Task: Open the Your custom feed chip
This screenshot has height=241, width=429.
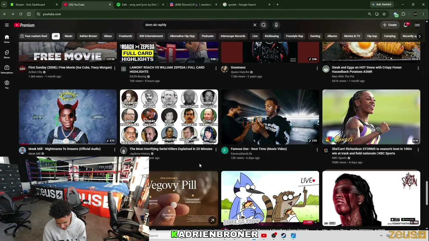Action: point(34,36)
